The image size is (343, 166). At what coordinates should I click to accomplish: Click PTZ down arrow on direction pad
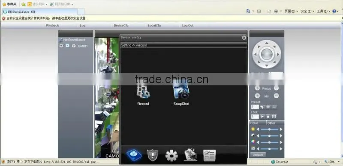[267, 65]
